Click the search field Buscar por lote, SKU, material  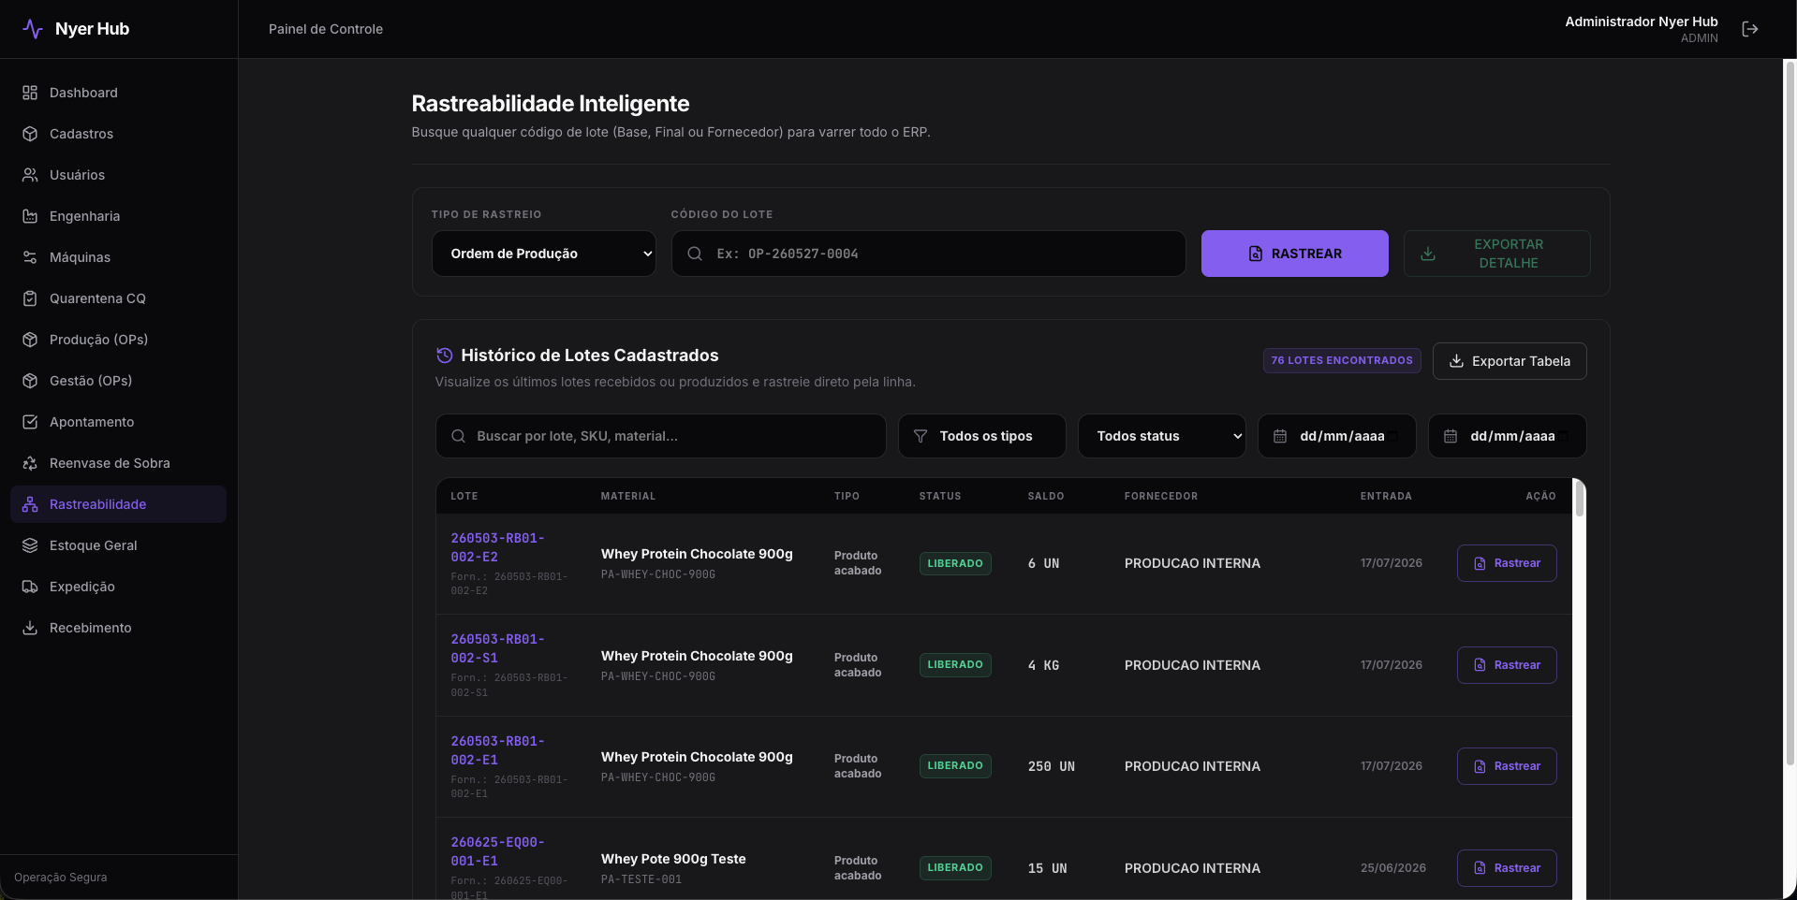pos(661,436)
